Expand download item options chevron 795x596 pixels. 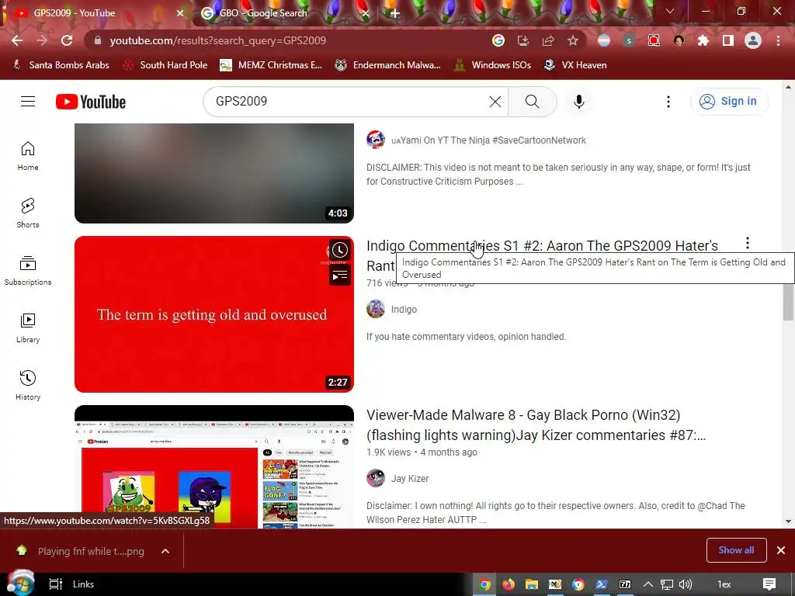(165, 552)
